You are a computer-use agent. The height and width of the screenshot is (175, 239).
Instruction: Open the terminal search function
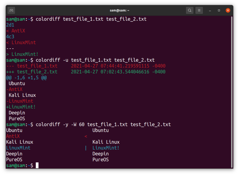(x=190, y=10)
